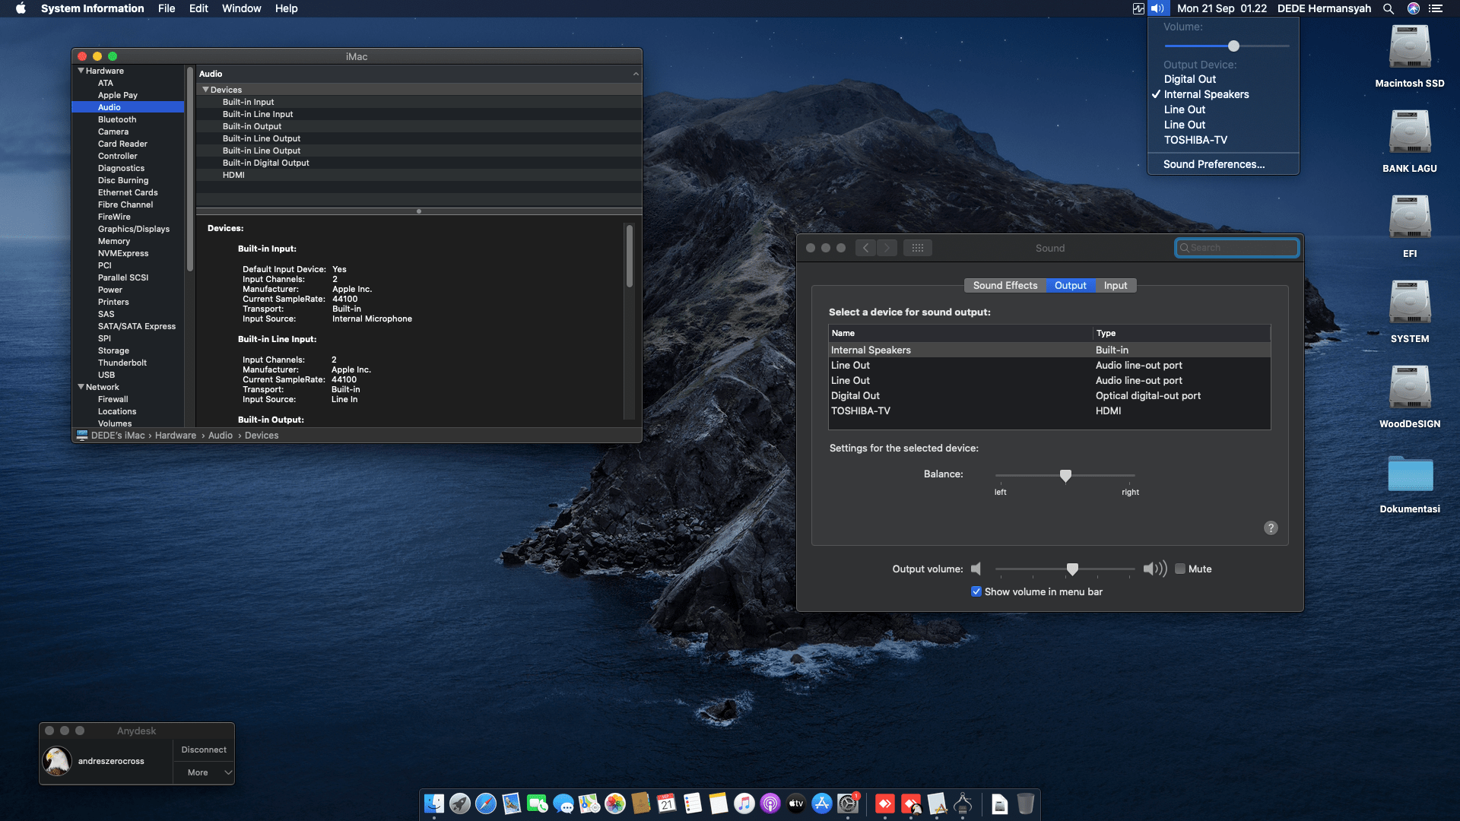The width and height of the screenshot is (1460, 821).
Task: Switch to the Sound Effects tab
Action: click(x=1005, y=285)
